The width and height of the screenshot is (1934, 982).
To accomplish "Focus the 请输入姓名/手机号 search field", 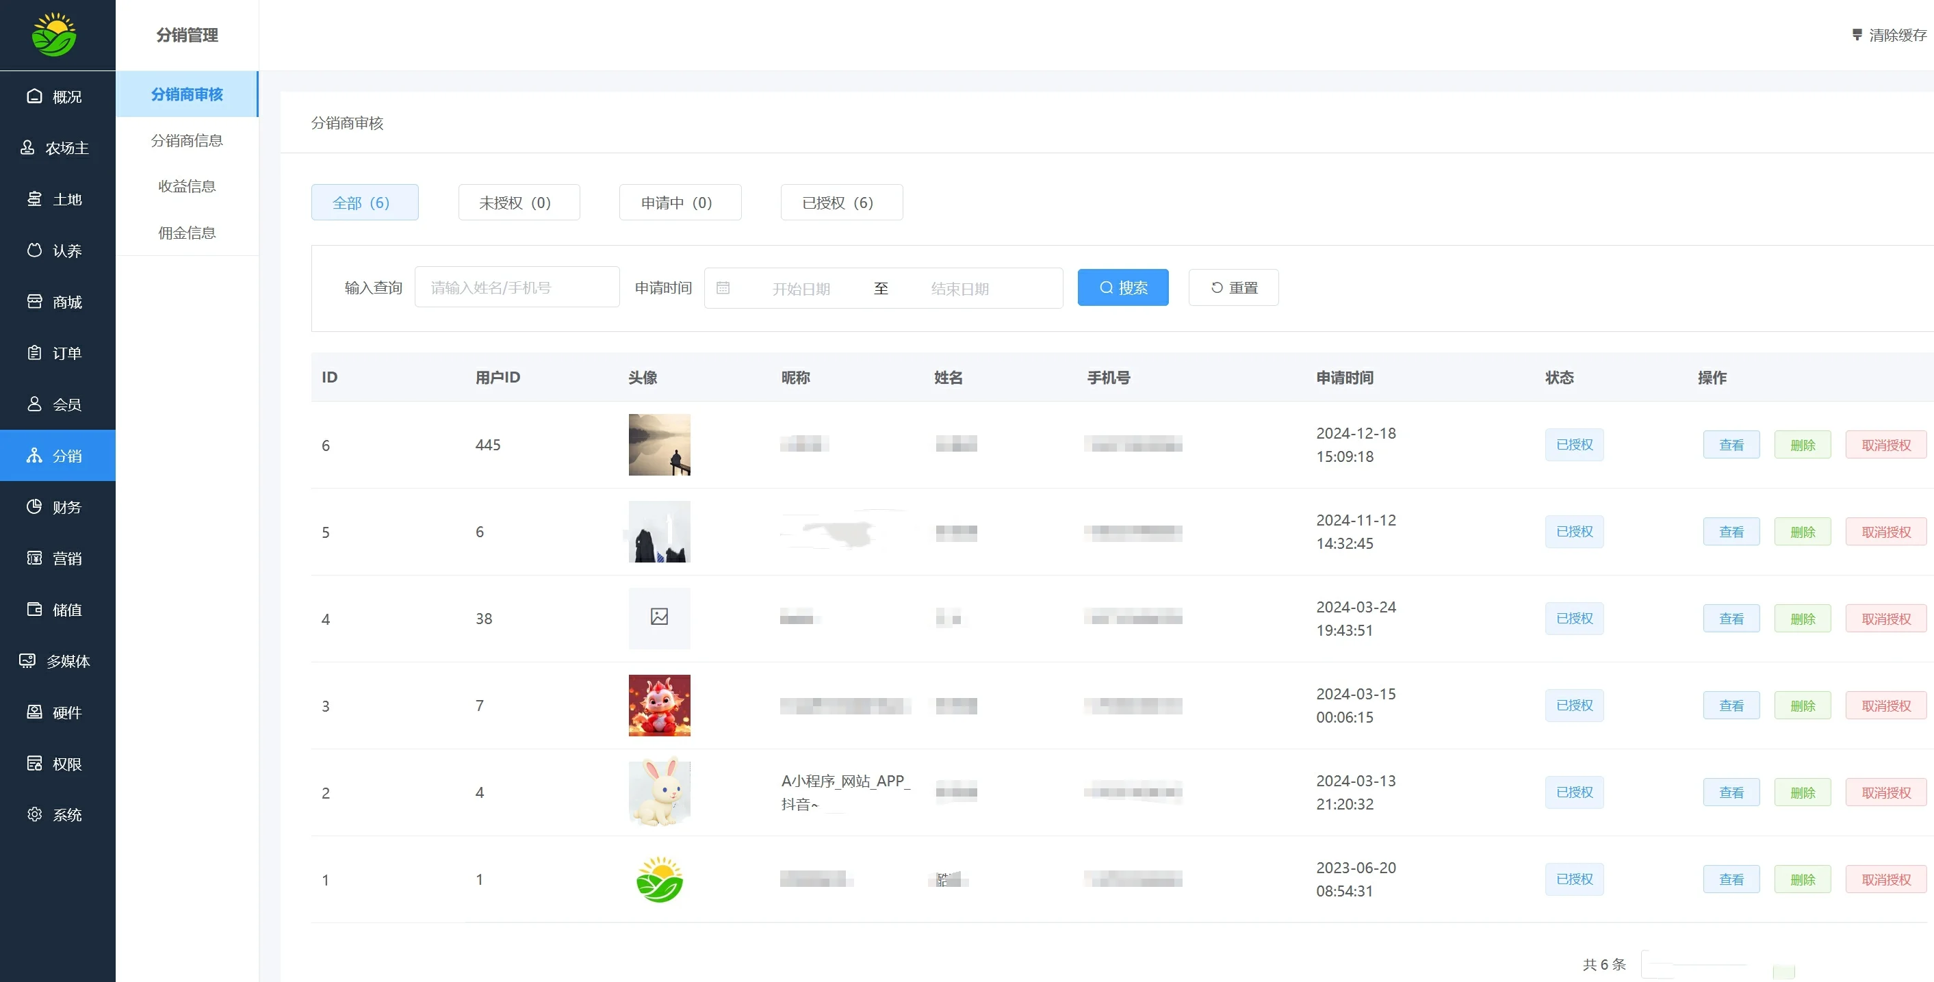I will click(517, 287).
